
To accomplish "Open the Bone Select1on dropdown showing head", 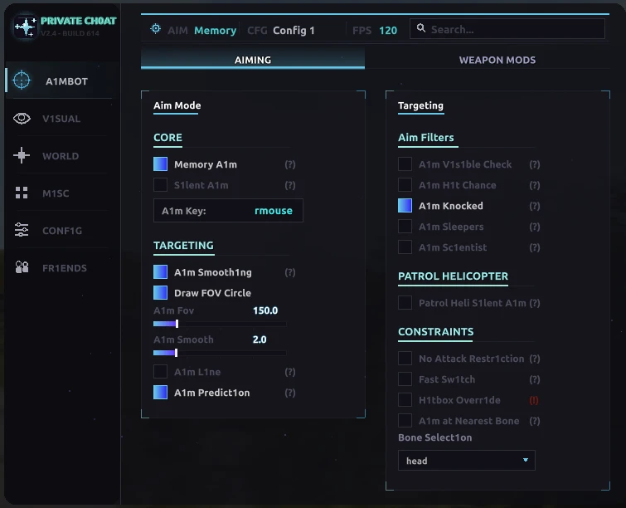I will pos(466,461).
